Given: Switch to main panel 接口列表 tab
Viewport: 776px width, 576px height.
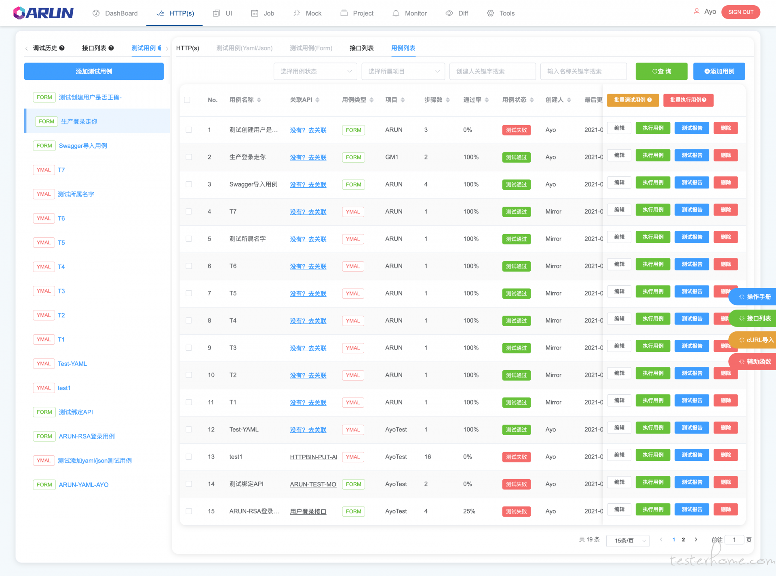Looking at the screenshot, I should (x=362, y=48).
